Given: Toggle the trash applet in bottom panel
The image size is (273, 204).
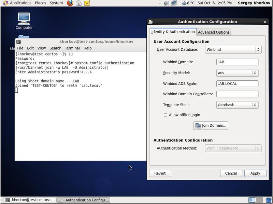Looking at the screenshot, I should coord(269,200).
